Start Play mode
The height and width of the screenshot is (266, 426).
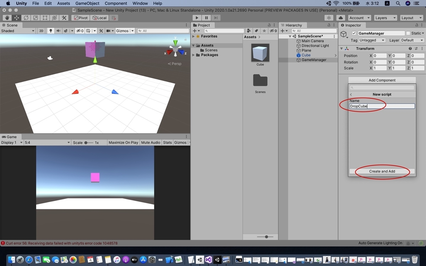click(197, 18)
